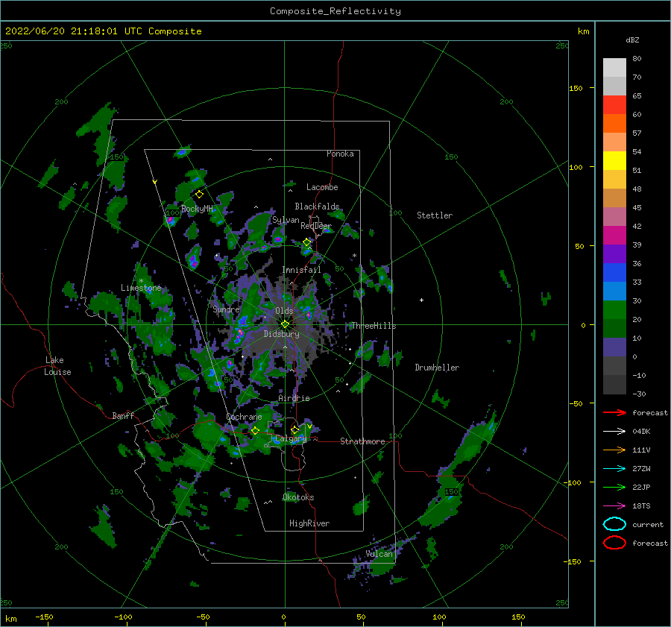Click the Strathmore town label
Viewport: 671px width, 627px height.
(x=362, y=441)
